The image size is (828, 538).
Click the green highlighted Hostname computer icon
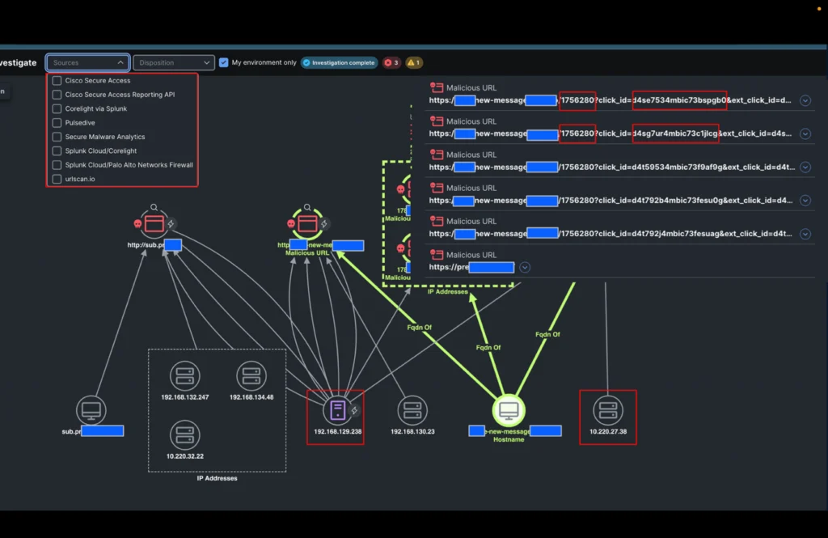pyautogui.click(x=509, y=411)
